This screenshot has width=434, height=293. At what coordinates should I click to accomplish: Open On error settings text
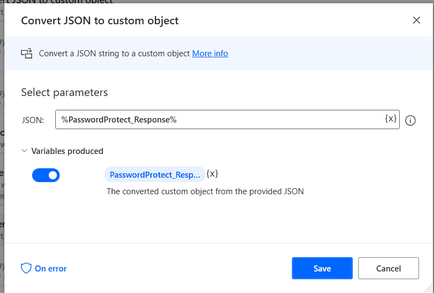pyautogui.click(x=51, y=269)
